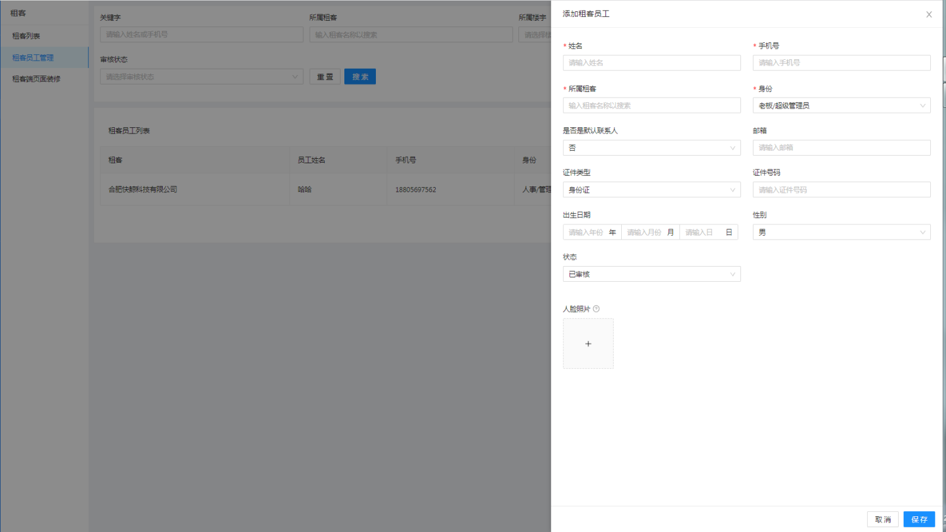Screen dimensions: 946x532
Task: Open the 性别 dropdown showing 男
Action: click(841, 233)
